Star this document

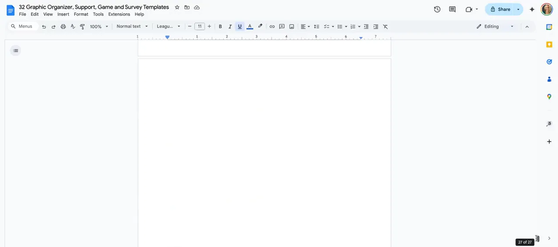click(x=177, y=7)
